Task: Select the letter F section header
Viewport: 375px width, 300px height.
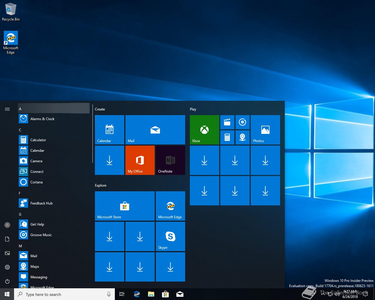Action: [x=54, y=193]
